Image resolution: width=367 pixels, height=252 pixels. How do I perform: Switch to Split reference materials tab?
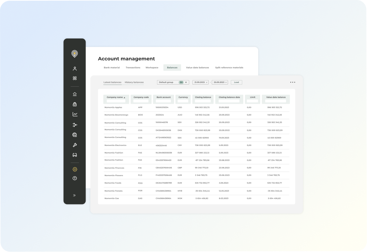pyautogui.click(x=229, y=68)
